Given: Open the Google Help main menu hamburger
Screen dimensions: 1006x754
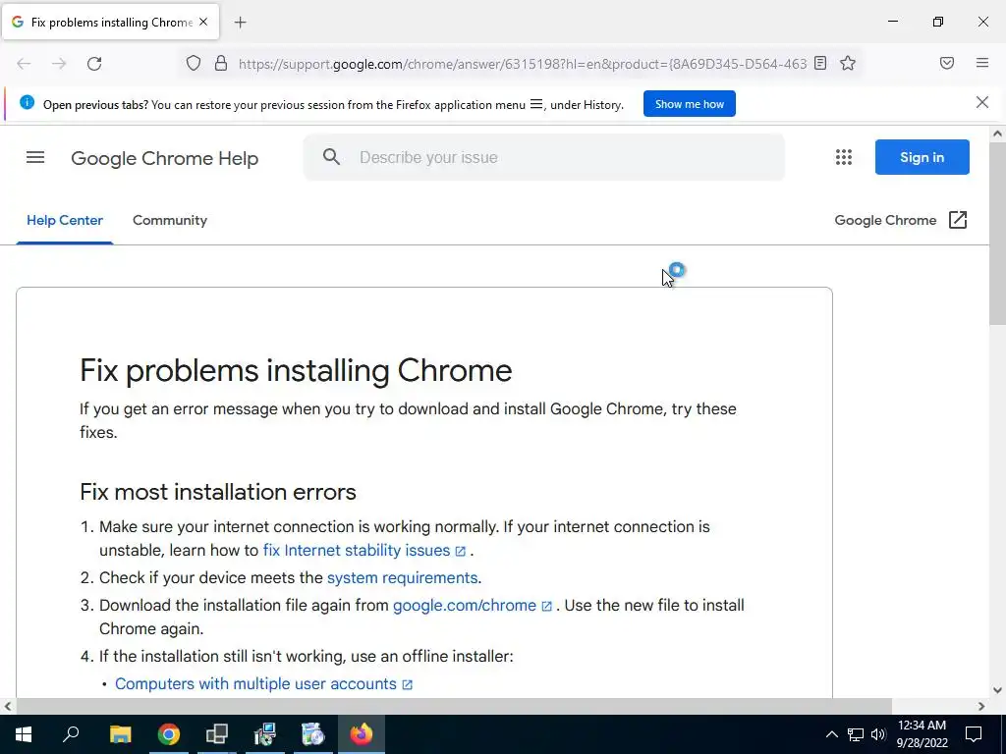Looking at the screenshot, I should 35,157.
